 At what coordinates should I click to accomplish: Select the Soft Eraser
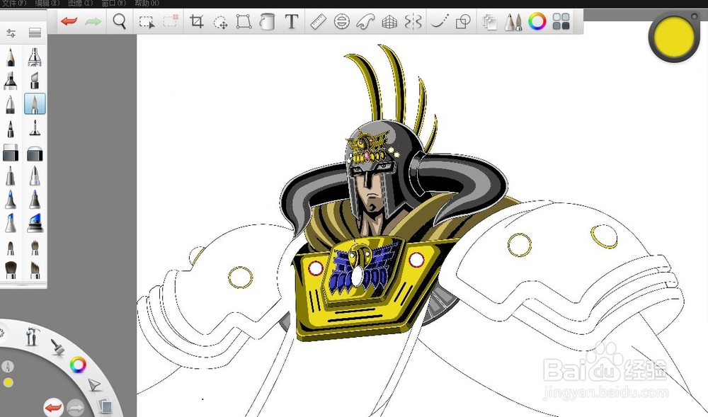click(x=35, y=153)
